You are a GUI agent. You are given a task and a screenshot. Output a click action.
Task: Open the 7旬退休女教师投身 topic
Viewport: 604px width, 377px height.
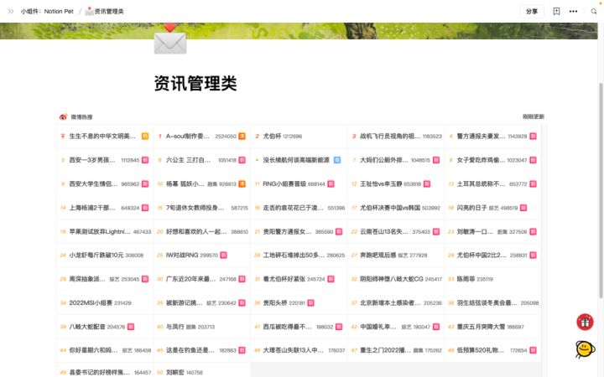tap(195, 208)
